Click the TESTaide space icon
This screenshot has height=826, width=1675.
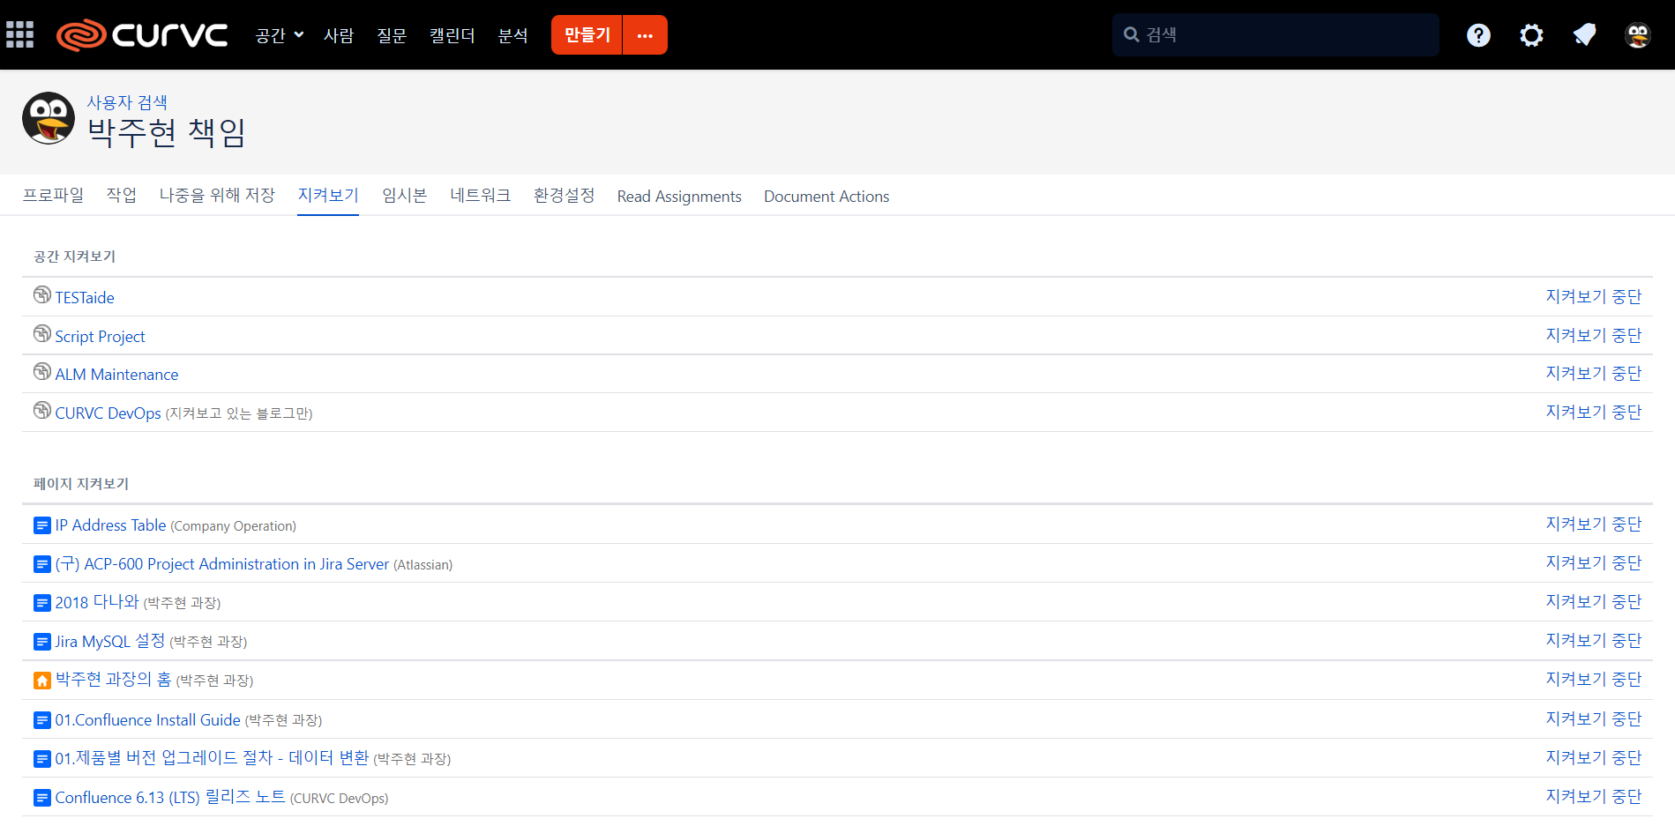(42, 294)
